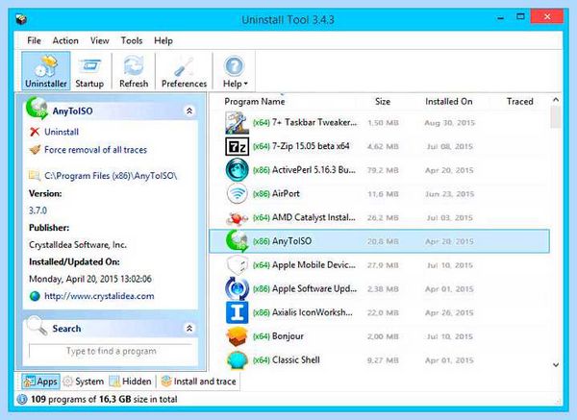Screen dimensions: 577x420
Task: Open Preferences from the toolbar
Action: (184, 71)
